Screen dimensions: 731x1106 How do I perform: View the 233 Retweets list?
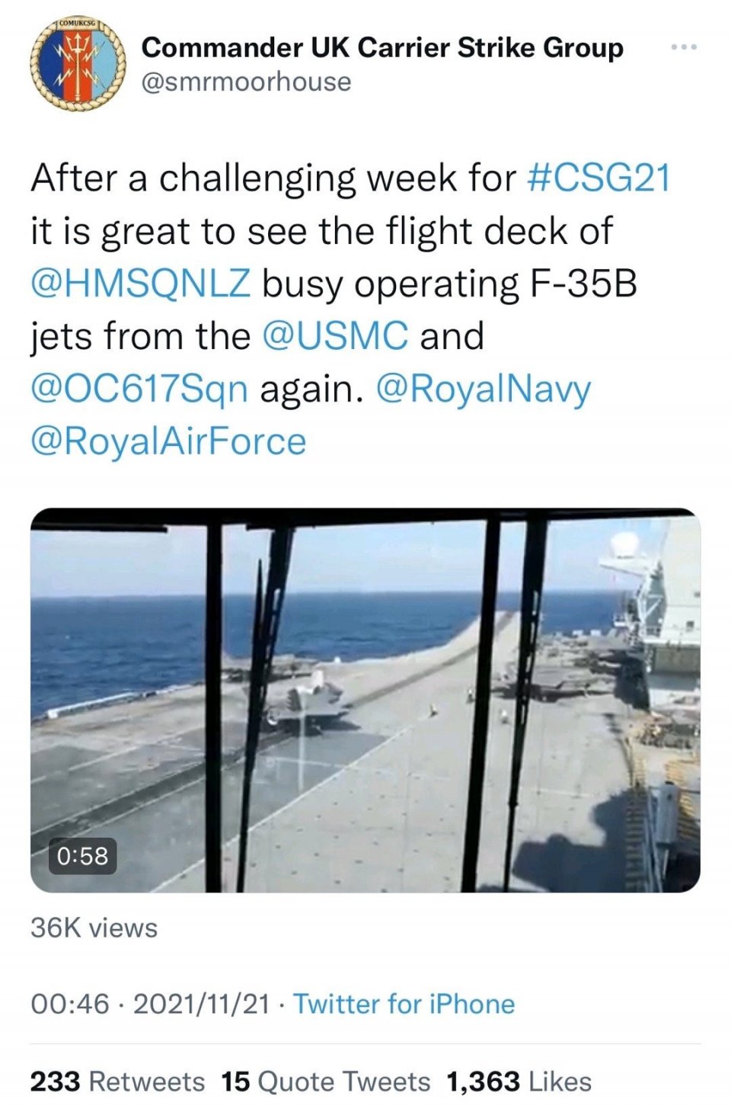[x=117, y=1081]
